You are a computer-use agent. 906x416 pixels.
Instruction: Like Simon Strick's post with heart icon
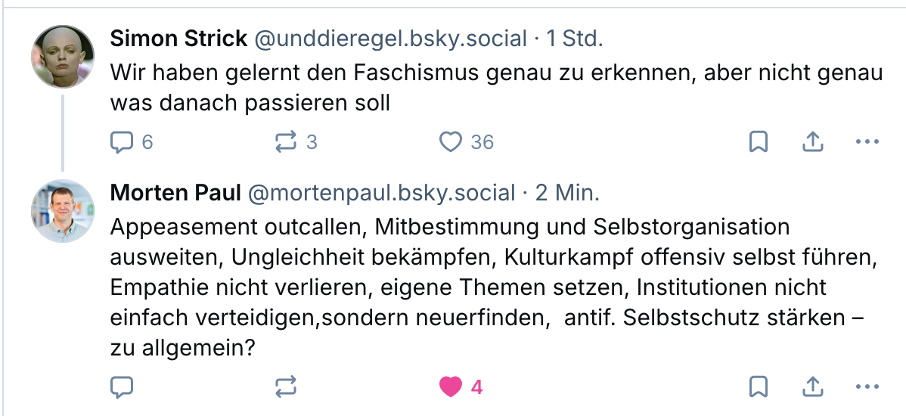click(451, 141)
